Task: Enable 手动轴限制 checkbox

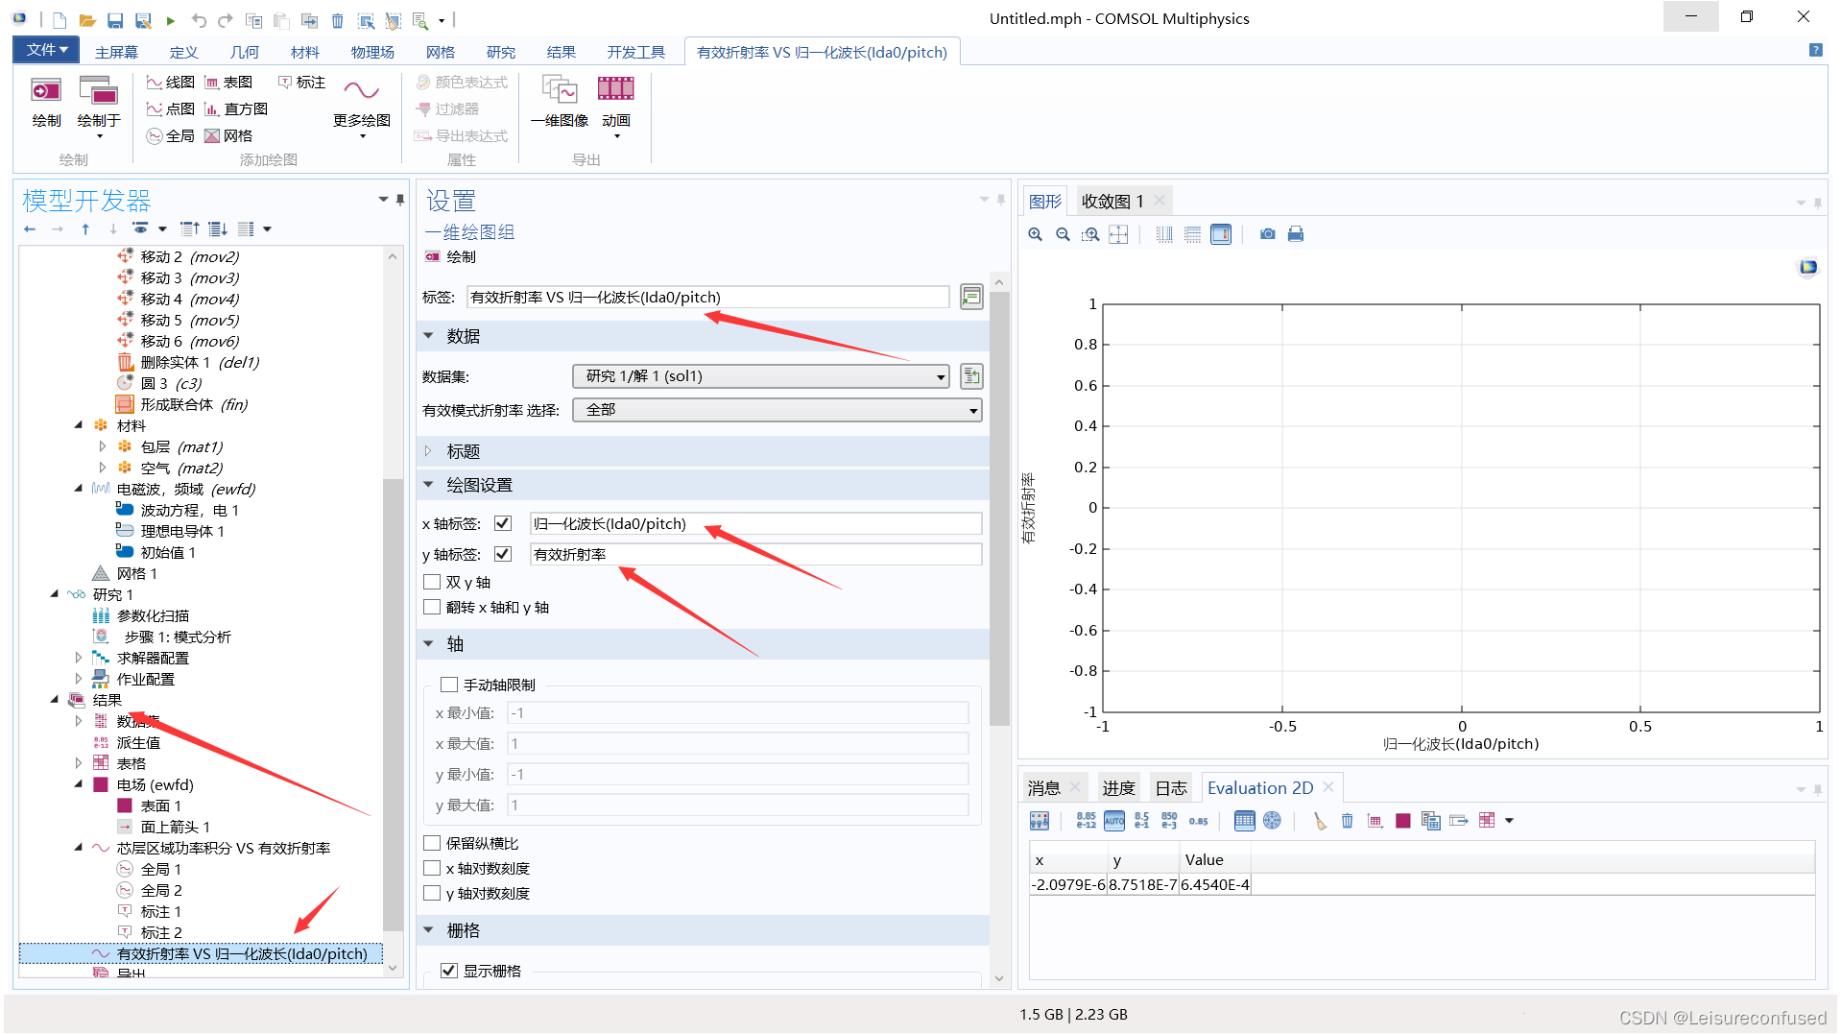Action: [x=449, y=685]
